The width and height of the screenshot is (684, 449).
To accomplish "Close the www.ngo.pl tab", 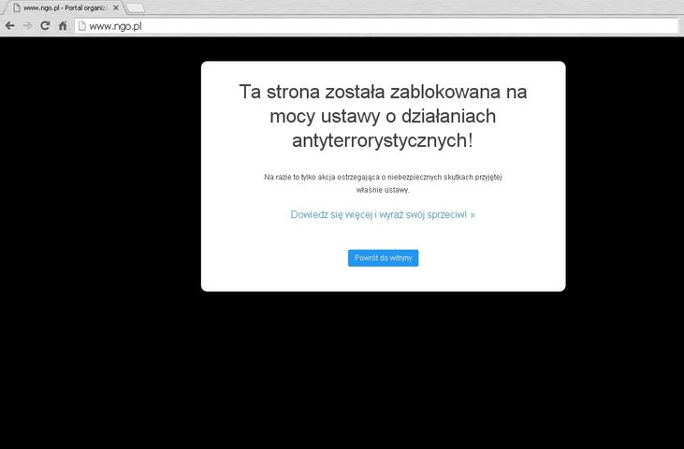I will [116, 7].
